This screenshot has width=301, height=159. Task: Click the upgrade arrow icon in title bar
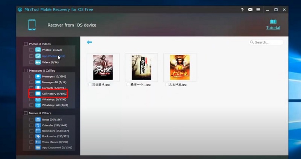242,9
